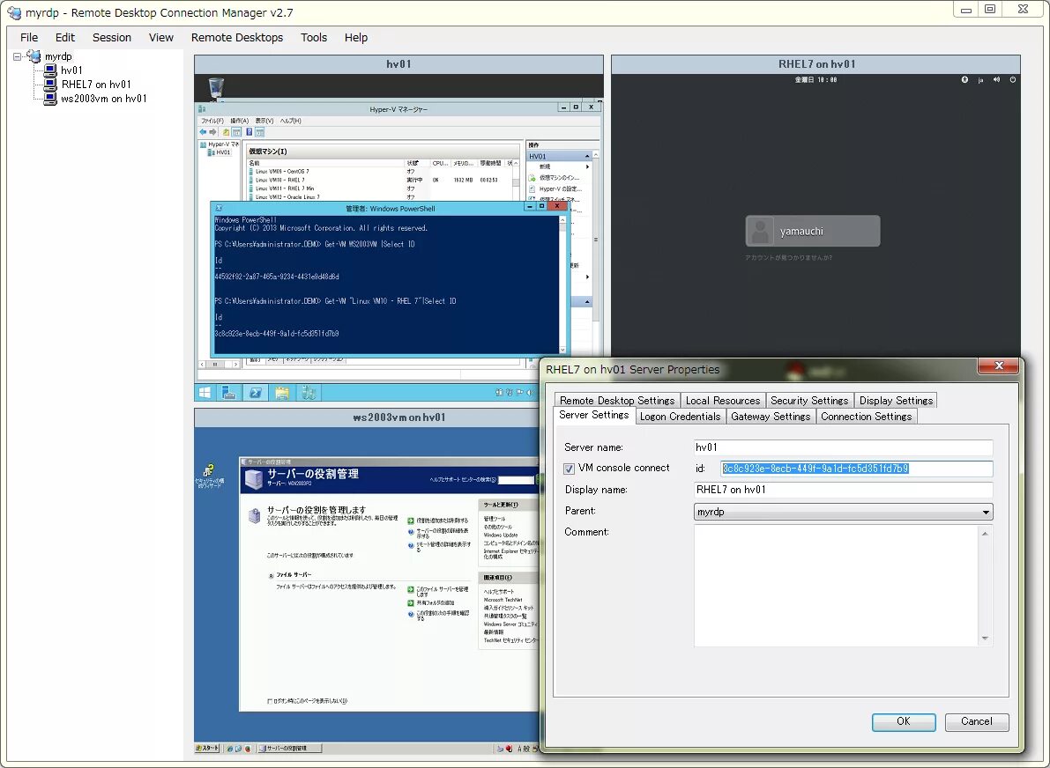Click OK in Server Properties dialog
Image resolution: width=1050 pixels, height=768 pixels.
904,721
